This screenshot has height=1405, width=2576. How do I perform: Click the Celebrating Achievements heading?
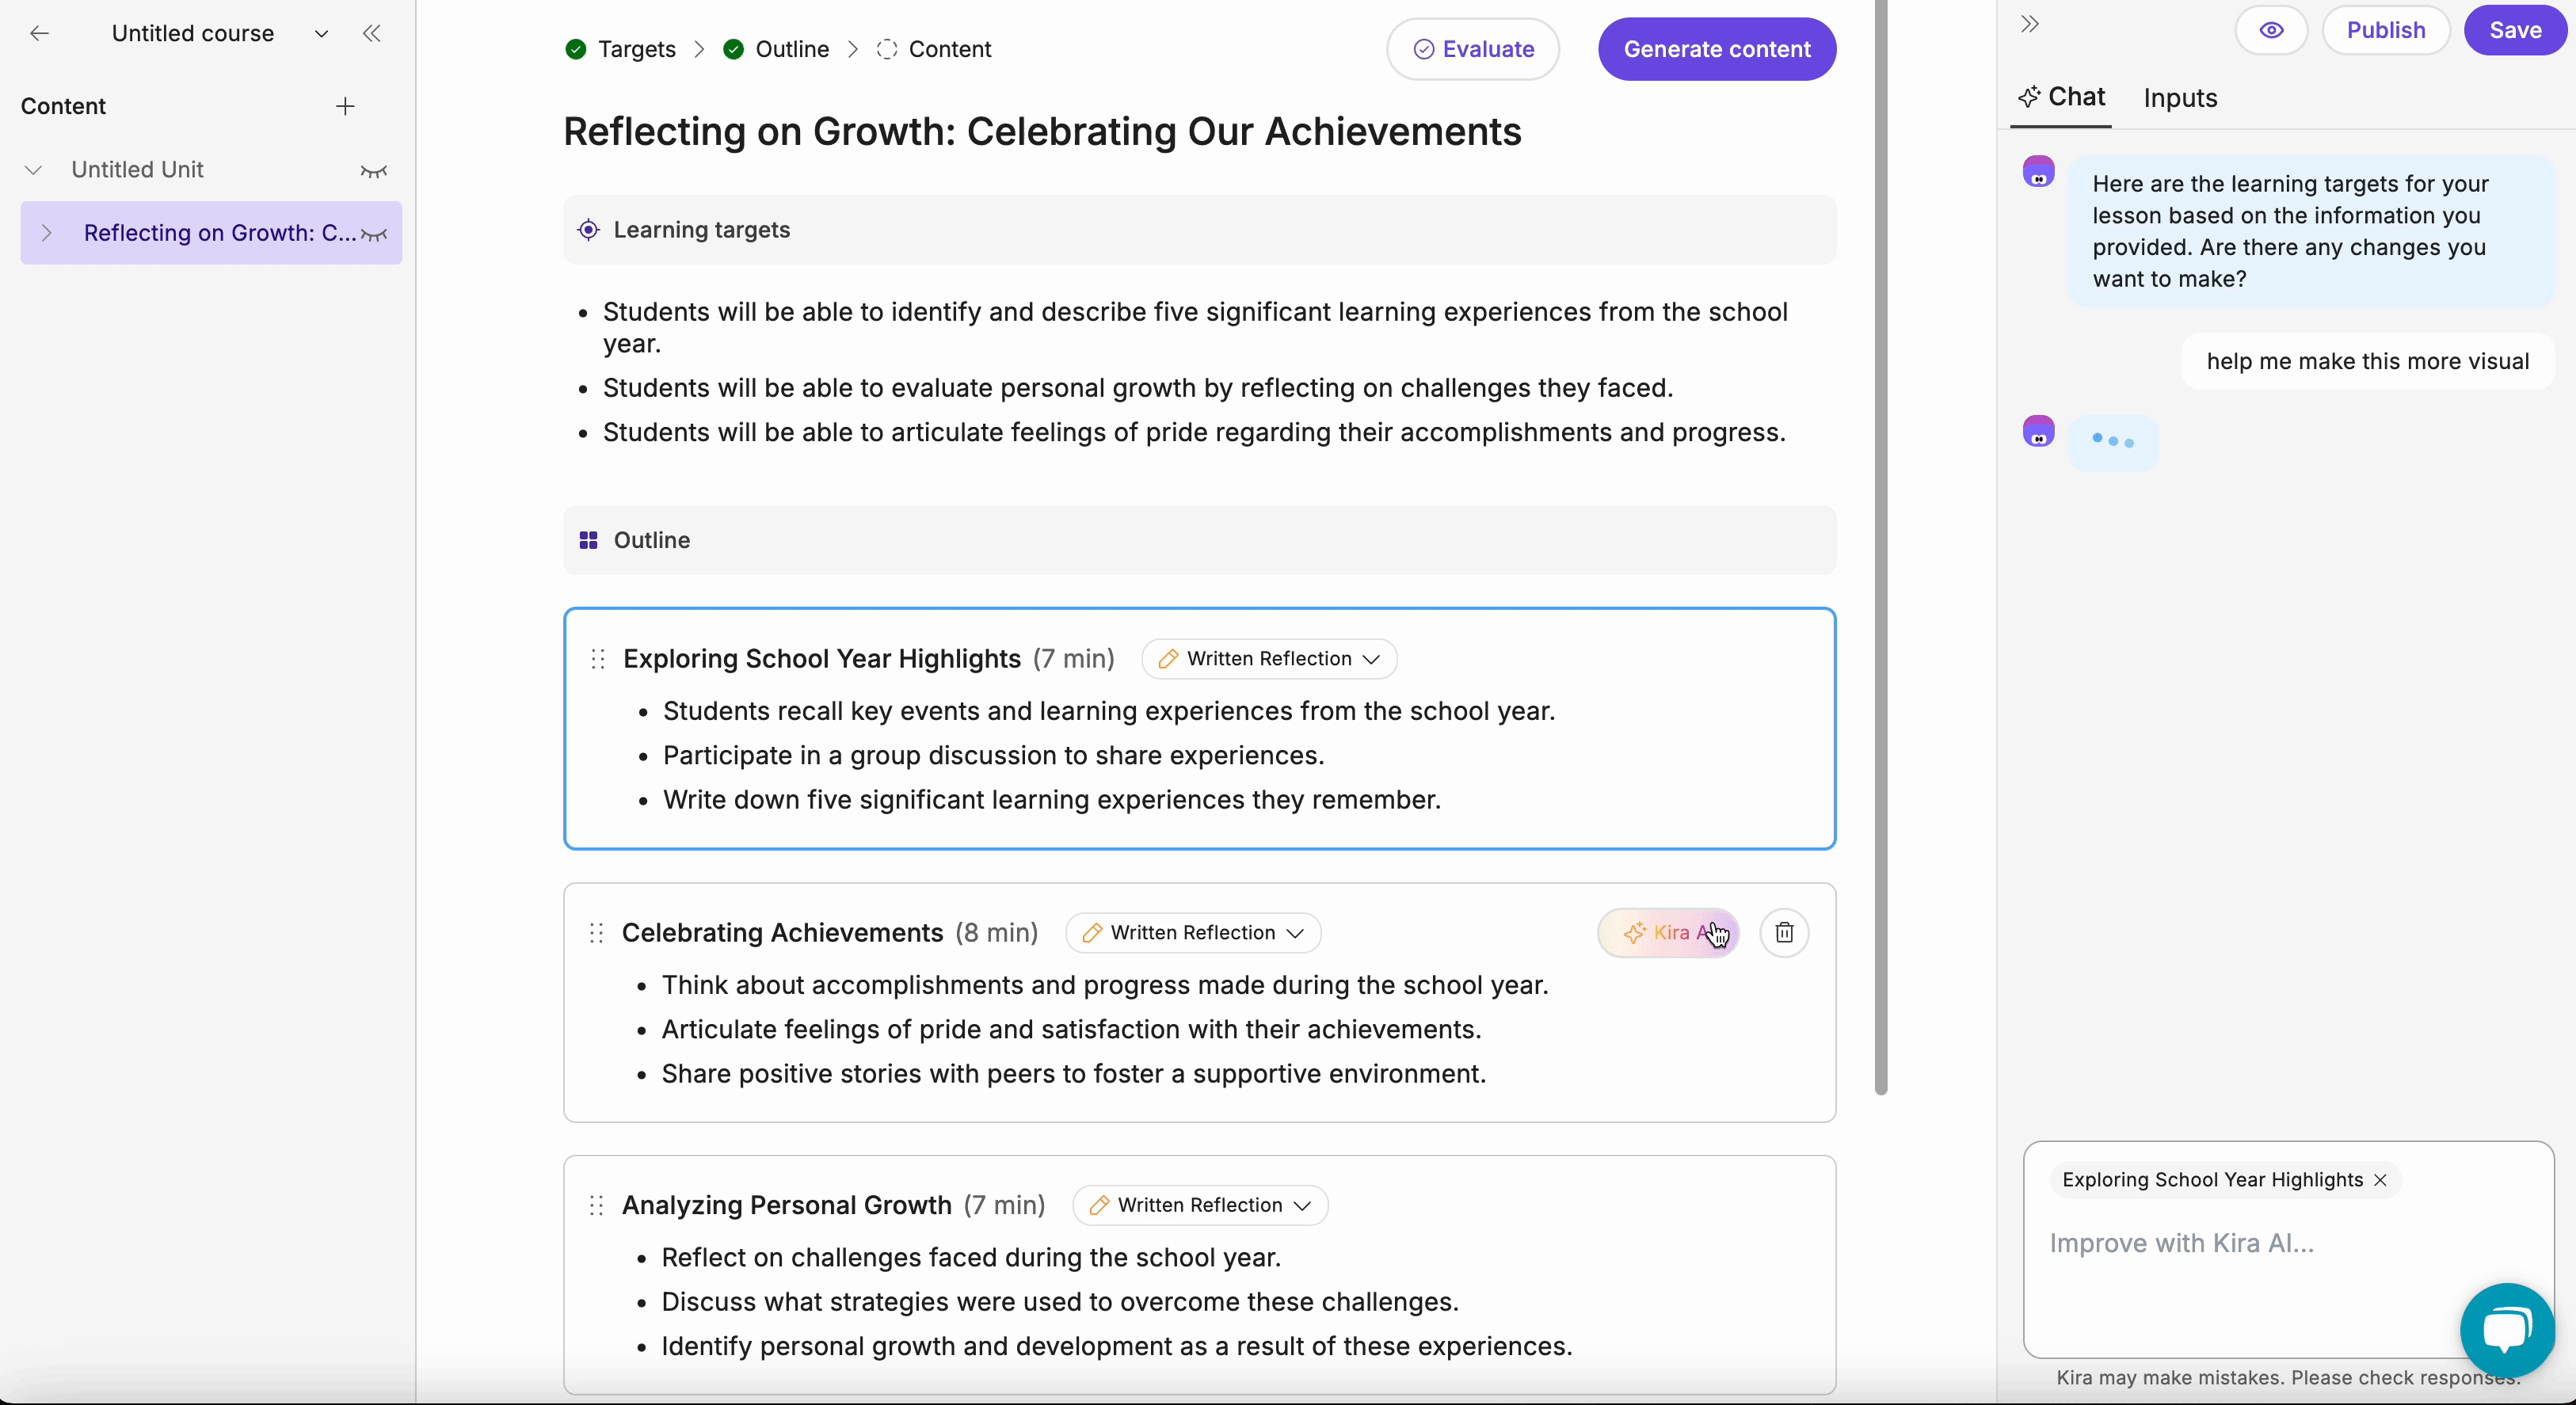[782, 933]
